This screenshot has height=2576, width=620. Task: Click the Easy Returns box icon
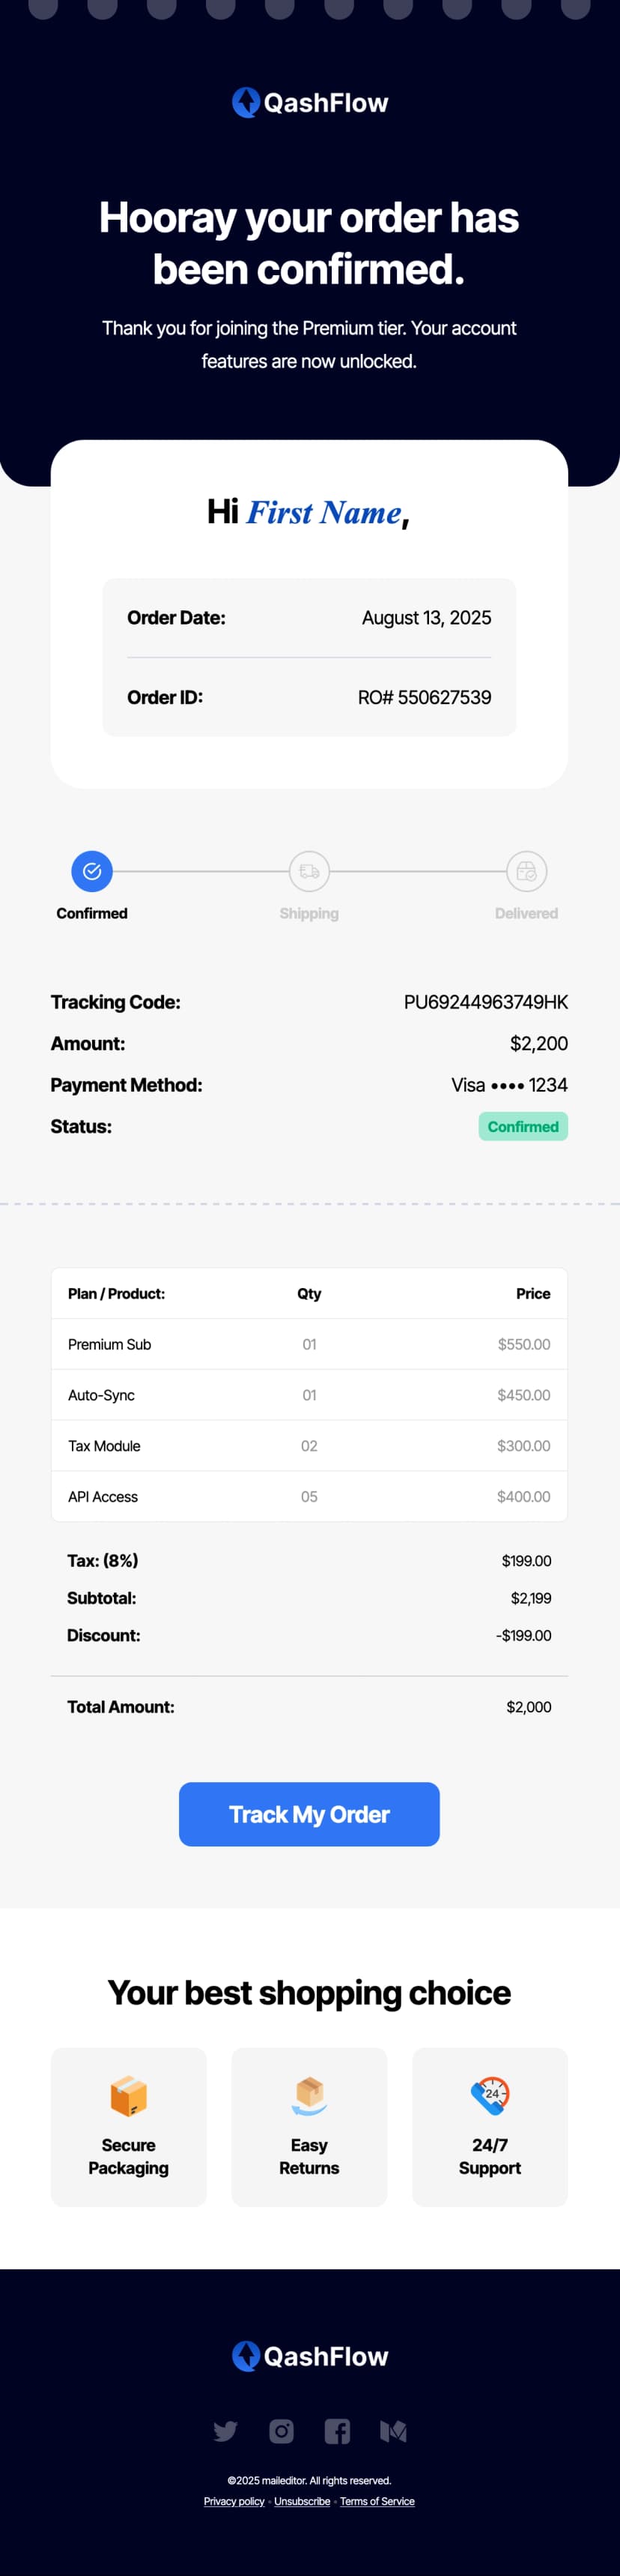pyautogui.click(x=309, y=2095)
